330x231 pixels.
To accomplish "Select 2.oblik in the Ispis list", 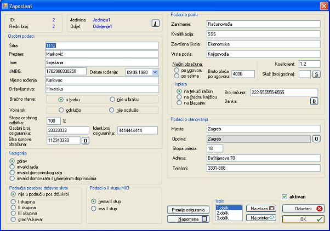I will [x=224, y=213].
